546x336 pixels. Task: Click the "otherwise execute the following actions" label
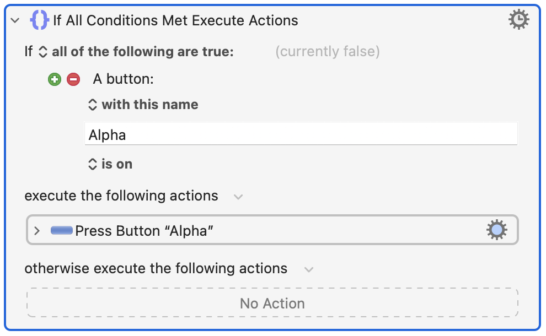[156, 269]
